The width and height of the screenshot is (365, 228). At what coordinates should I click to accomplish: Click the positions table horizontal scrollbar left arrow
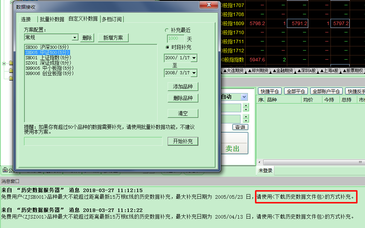(260, 162)
